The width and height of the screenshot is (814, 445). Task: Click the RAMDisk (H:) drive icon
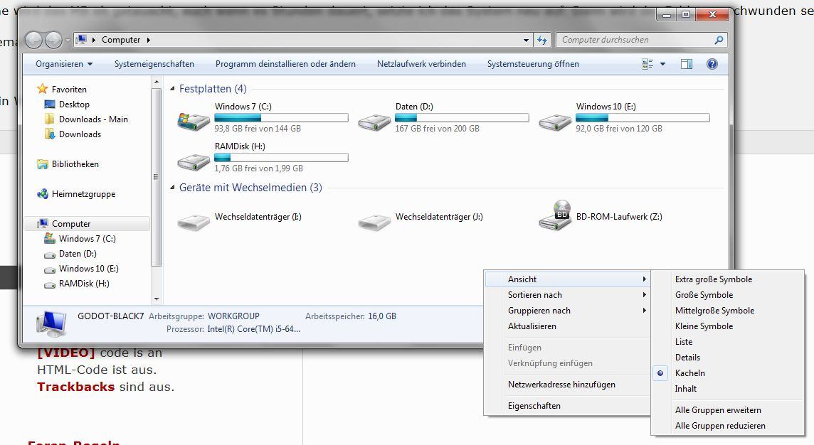coord(193,162)
